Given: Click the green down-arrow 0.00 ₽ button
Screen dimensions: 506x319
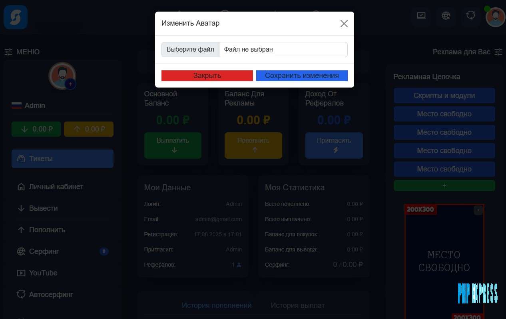Looking at the screenshot, I should click(36, 129).
